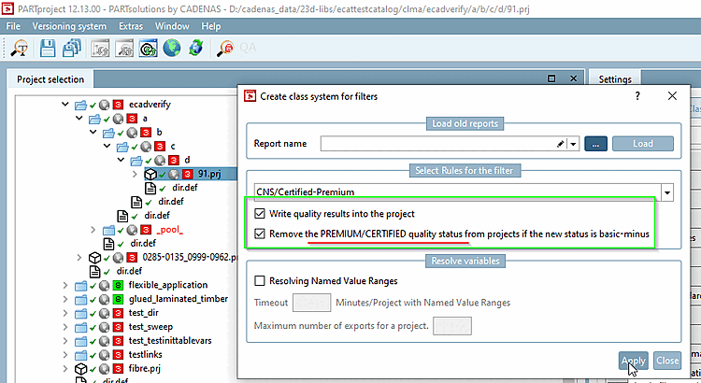Image resolution: width=701 pixels, height=383 pixels.
Task: Click the magnifier with red lock icon
Action: pos(225,48)
